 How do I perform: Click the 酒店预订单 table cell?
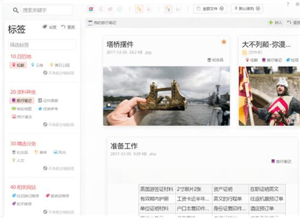pyautogui.click(x=267, y=209)
